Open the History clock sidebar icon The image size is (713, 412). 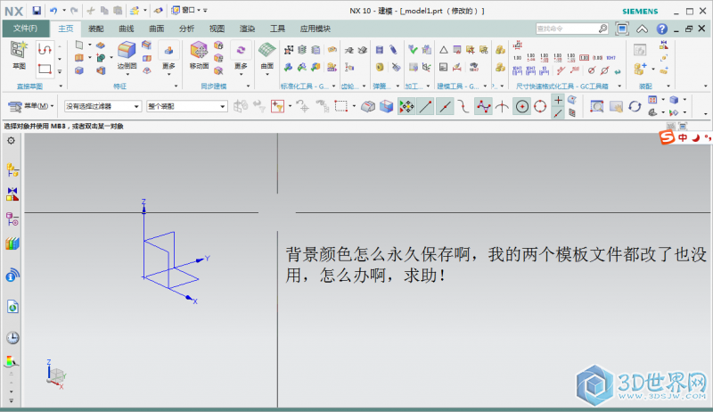[12, 338]
